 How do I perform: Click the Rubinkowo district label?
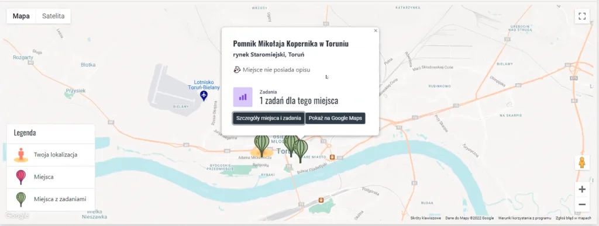tap(440, 86)
